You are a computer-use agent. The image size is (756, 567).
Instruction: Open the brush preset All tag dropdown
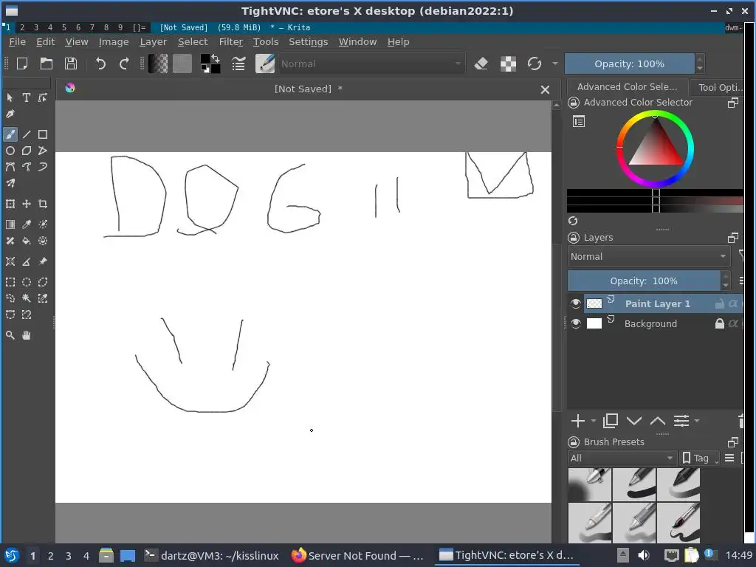pos(622,458)
